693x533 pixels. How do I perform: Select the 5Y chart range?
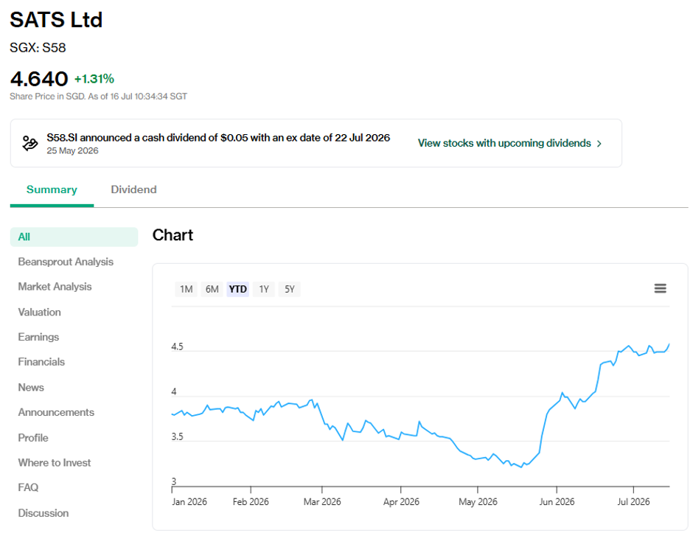290,289
